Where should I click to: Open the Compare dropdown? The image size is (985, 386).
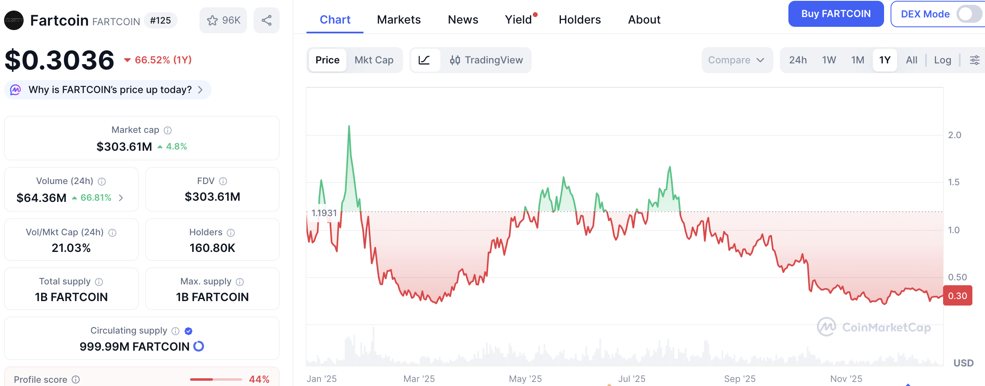737,60
